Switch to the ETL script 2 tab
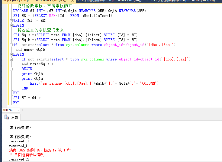Screen dimensions: 222x162 [x=110, y=1]
